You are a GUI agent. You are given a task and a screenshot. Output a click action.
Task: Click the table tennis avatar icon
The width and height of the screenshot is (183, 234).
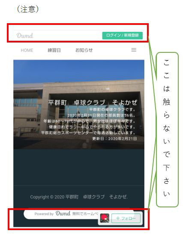pos(105,218)
